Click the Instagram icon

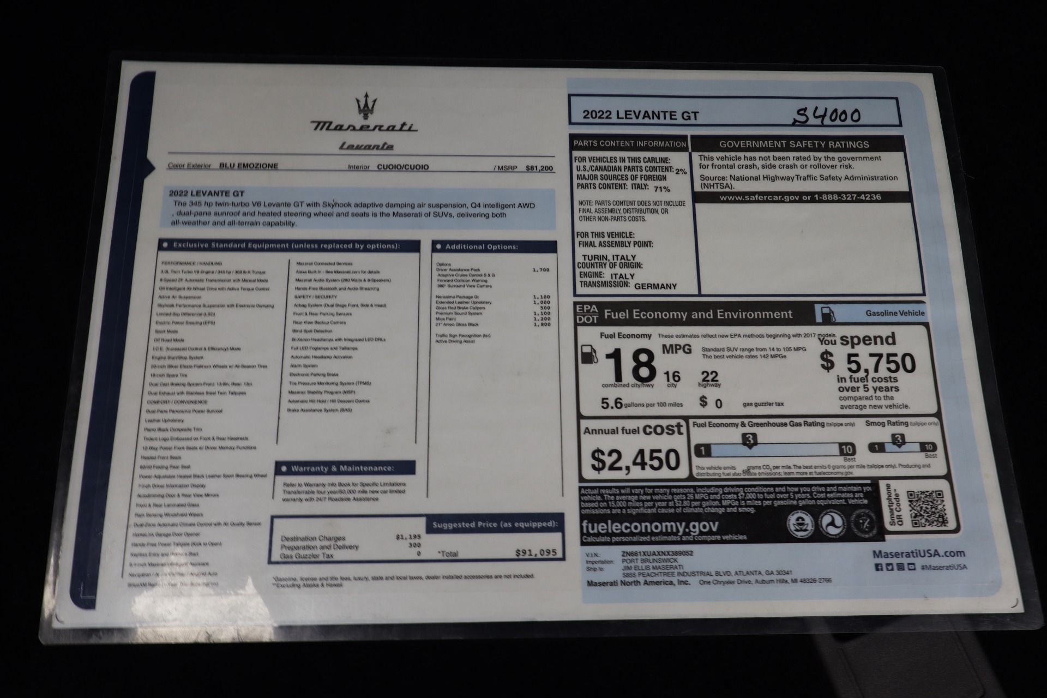click(x=901, y=567)
